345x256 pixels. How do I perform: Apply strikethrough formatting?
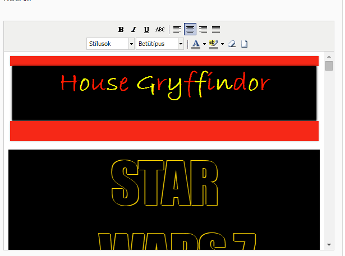coord(160,30)
